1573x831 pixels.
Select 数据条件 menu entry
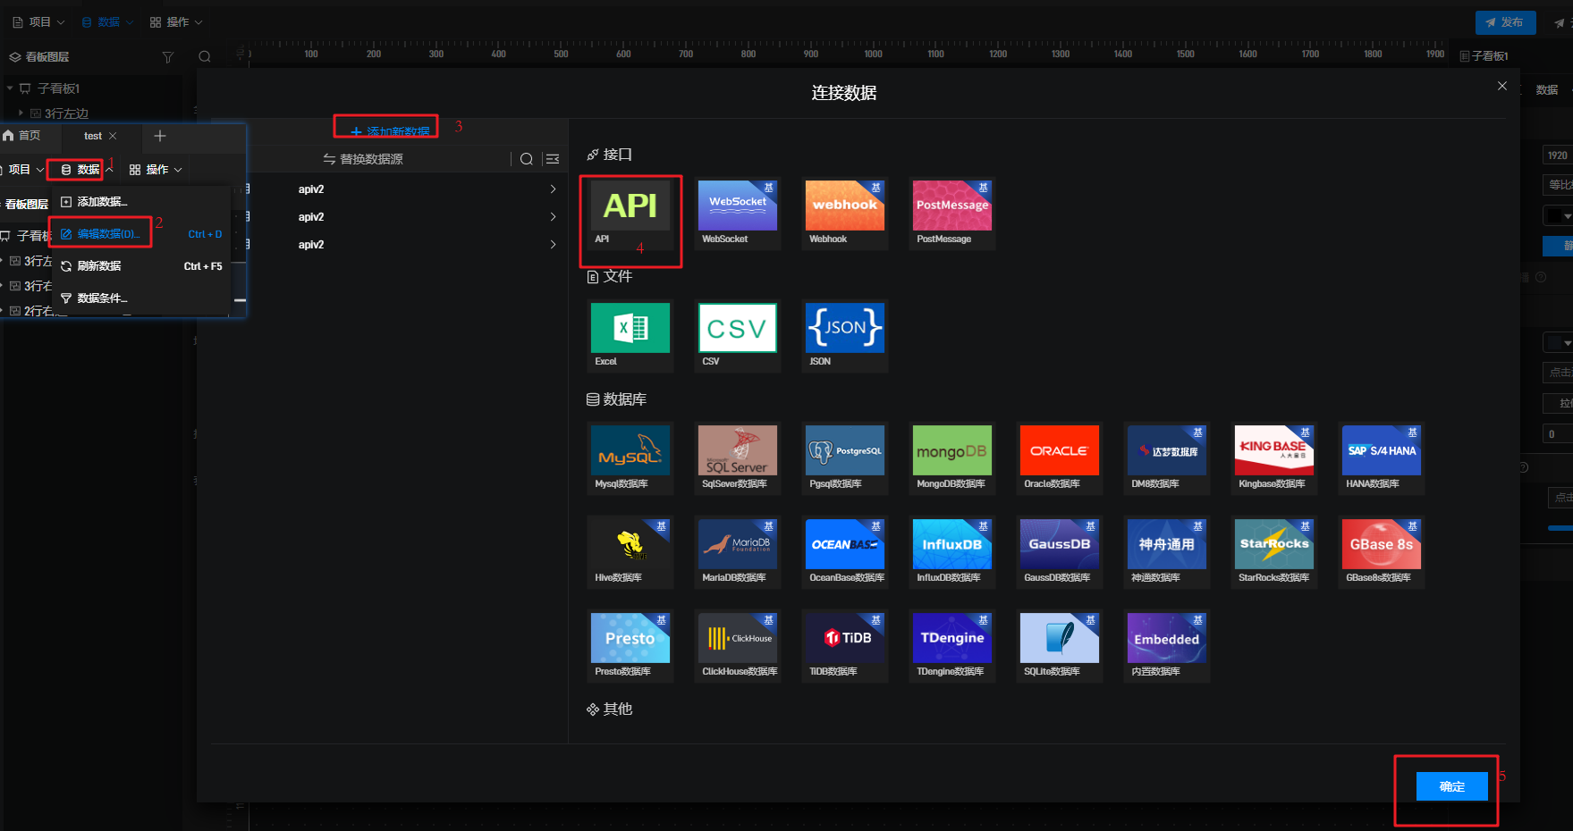click(141, 298)
